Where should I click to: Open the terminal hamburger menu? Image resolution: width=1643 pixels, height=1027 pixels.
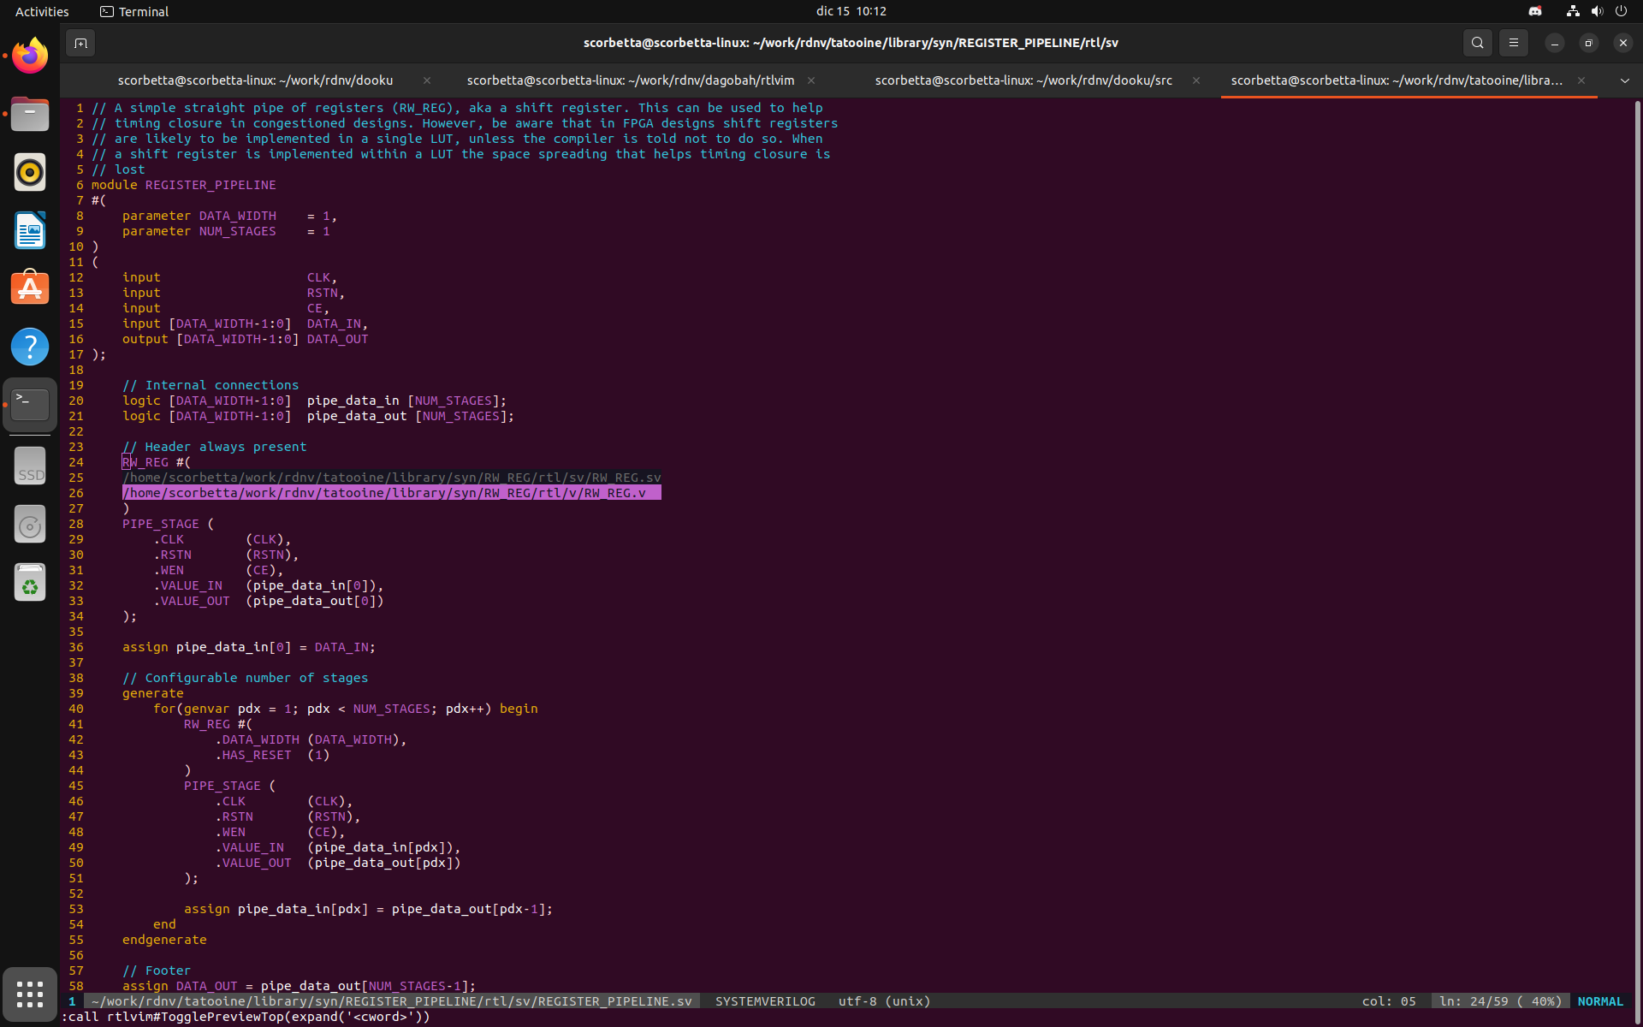click(1513, 43)
